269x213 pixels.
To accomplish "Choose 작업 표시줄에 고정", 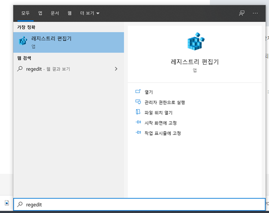I will (163, 133).
